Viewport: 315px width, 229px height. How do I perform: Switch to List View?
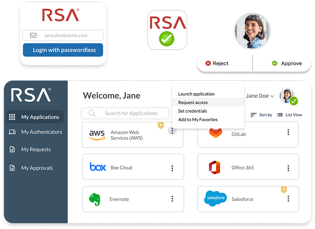coord(289,115)
